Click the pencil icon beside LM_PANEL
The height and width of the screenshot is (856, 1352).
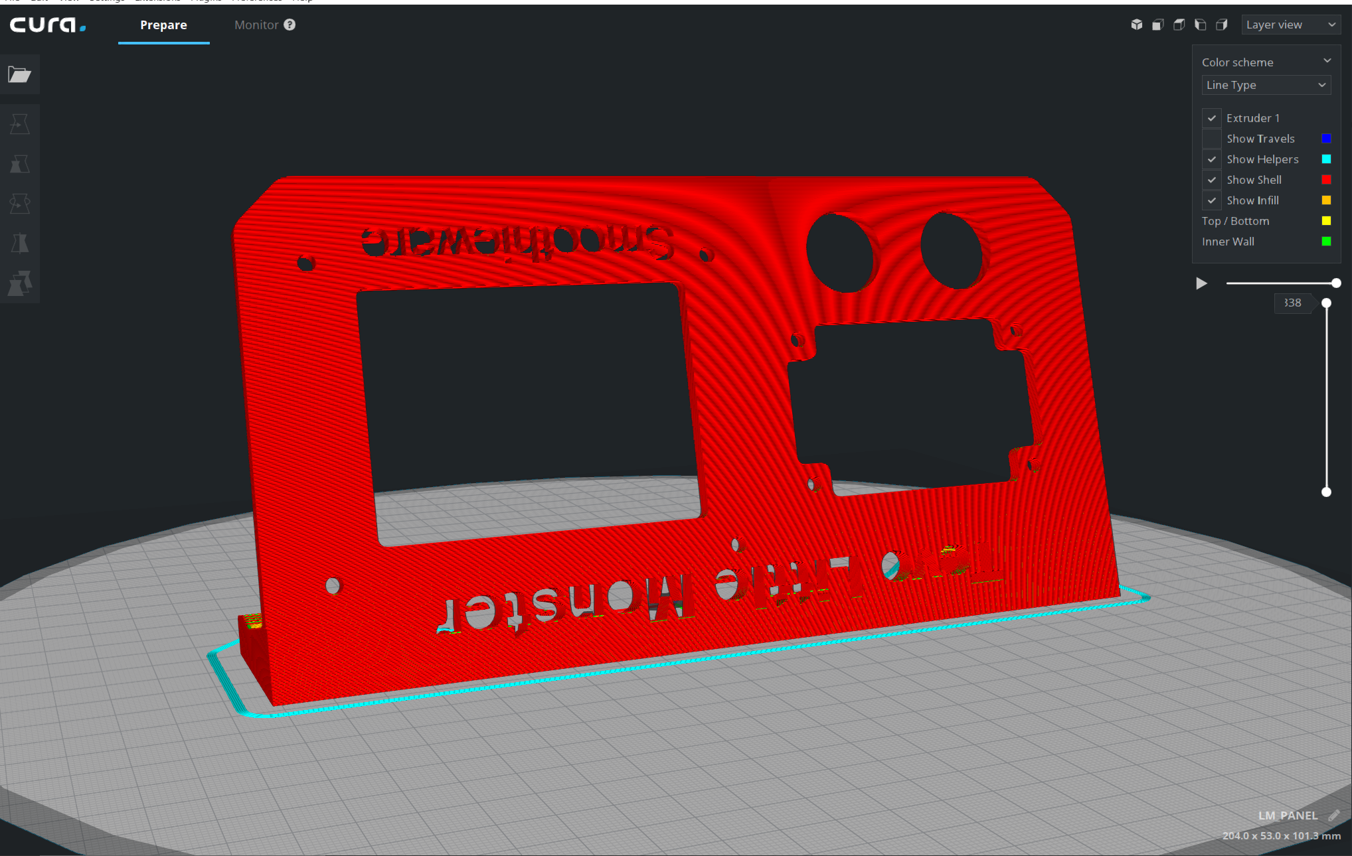coord(1333,816)
